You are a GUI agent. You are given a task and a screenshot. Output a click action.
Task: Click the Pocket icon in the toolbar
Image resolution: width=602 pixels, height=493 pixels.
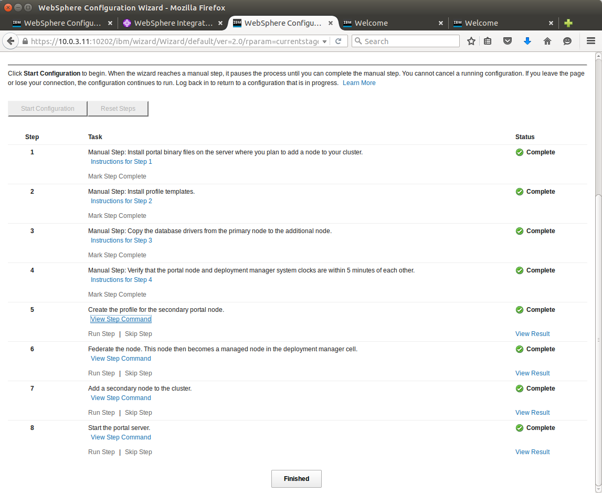(x=508, y=41)
